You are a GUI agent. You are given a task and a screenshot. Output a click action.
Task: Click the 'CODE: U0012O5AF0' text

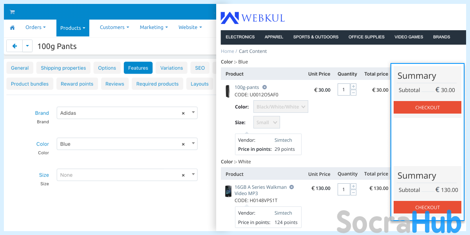[x=257, y=95]
